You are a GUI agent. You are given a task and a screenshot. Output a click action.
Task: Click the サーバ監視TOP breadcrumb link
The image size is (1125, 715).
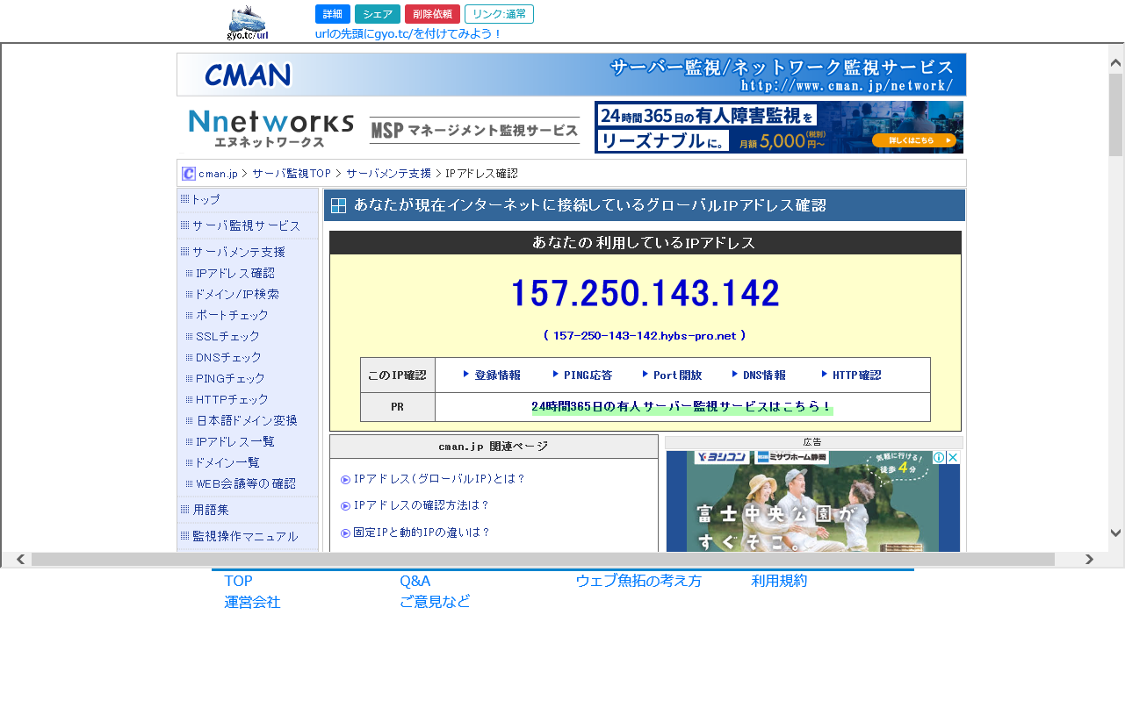coord(292,174)
